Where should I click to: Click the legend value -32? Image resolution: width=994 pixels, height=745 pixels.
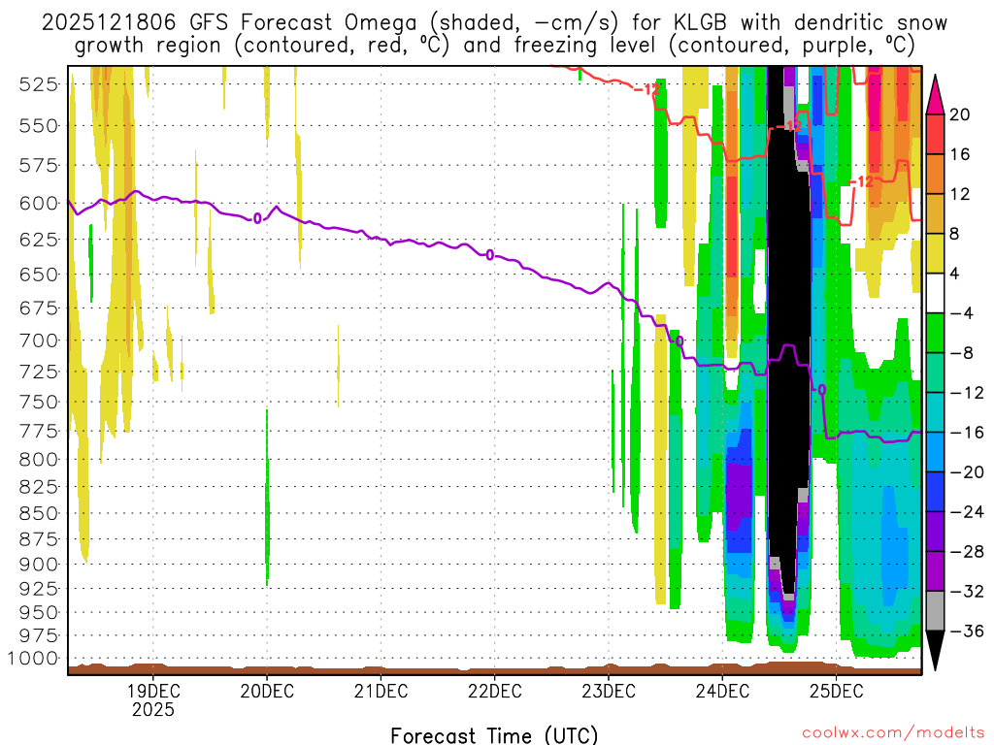(x=967, y=591)
